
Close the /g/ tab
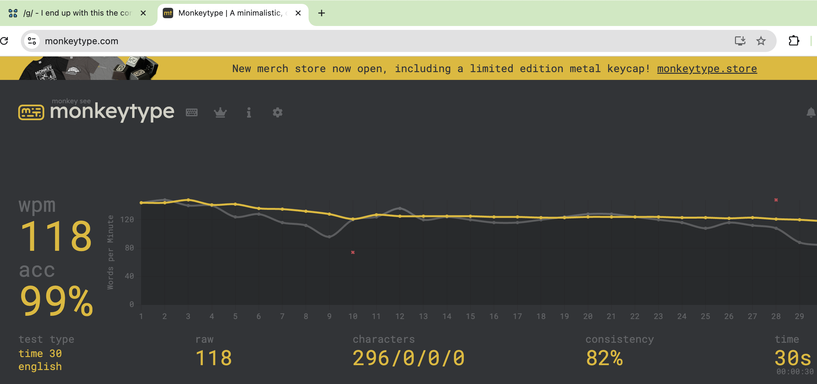pyautogui.click(x=143, y=13)
